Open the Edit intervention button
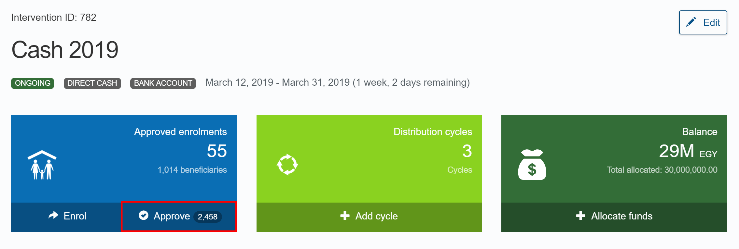 coord(703,22)
